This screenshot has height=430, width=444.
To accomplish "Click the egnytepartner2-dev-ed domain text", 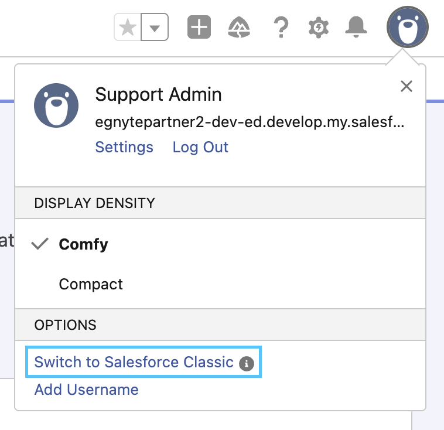I will click(250, 122).
